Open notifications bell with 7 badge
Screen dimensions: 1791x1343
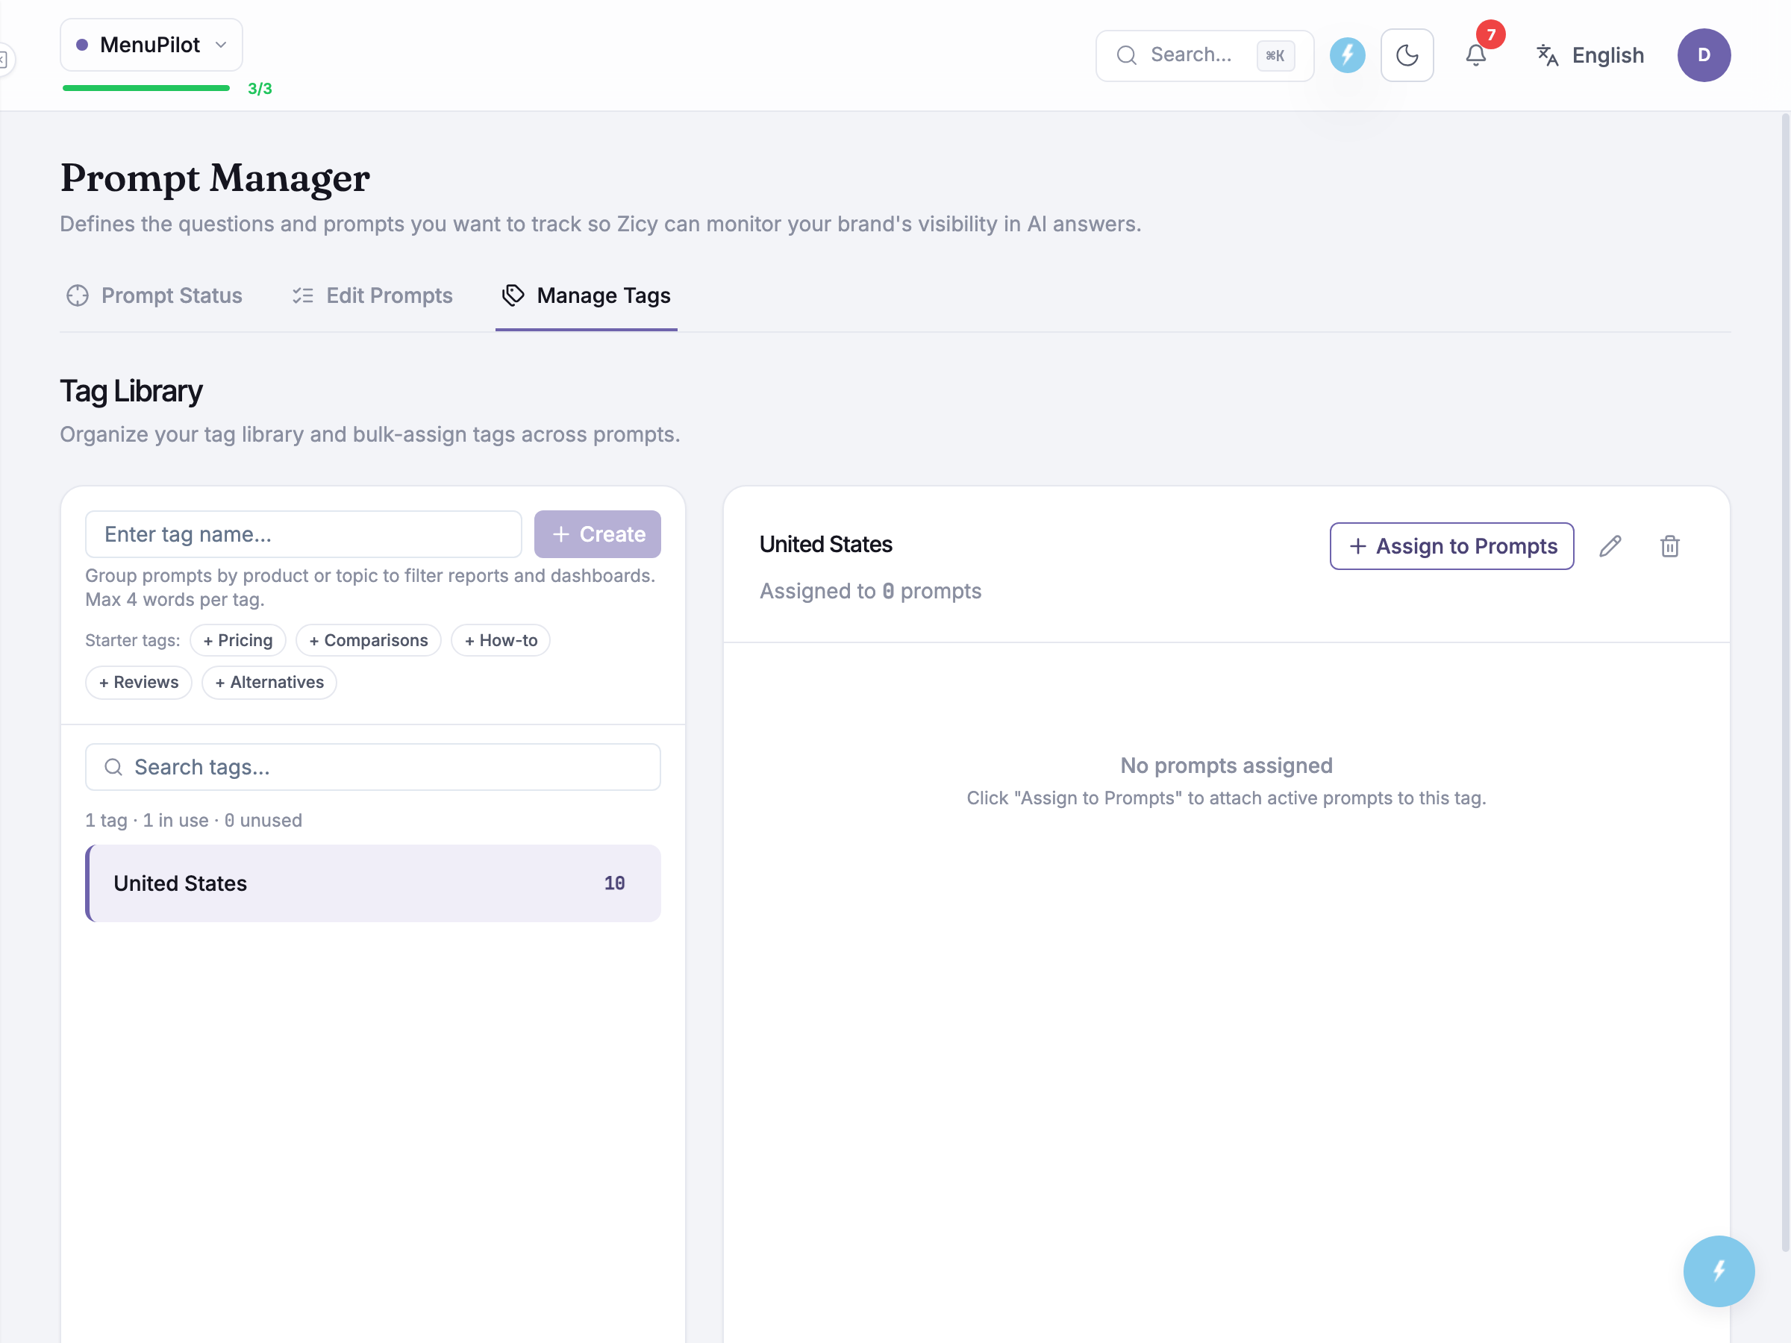click(1476, 56)
